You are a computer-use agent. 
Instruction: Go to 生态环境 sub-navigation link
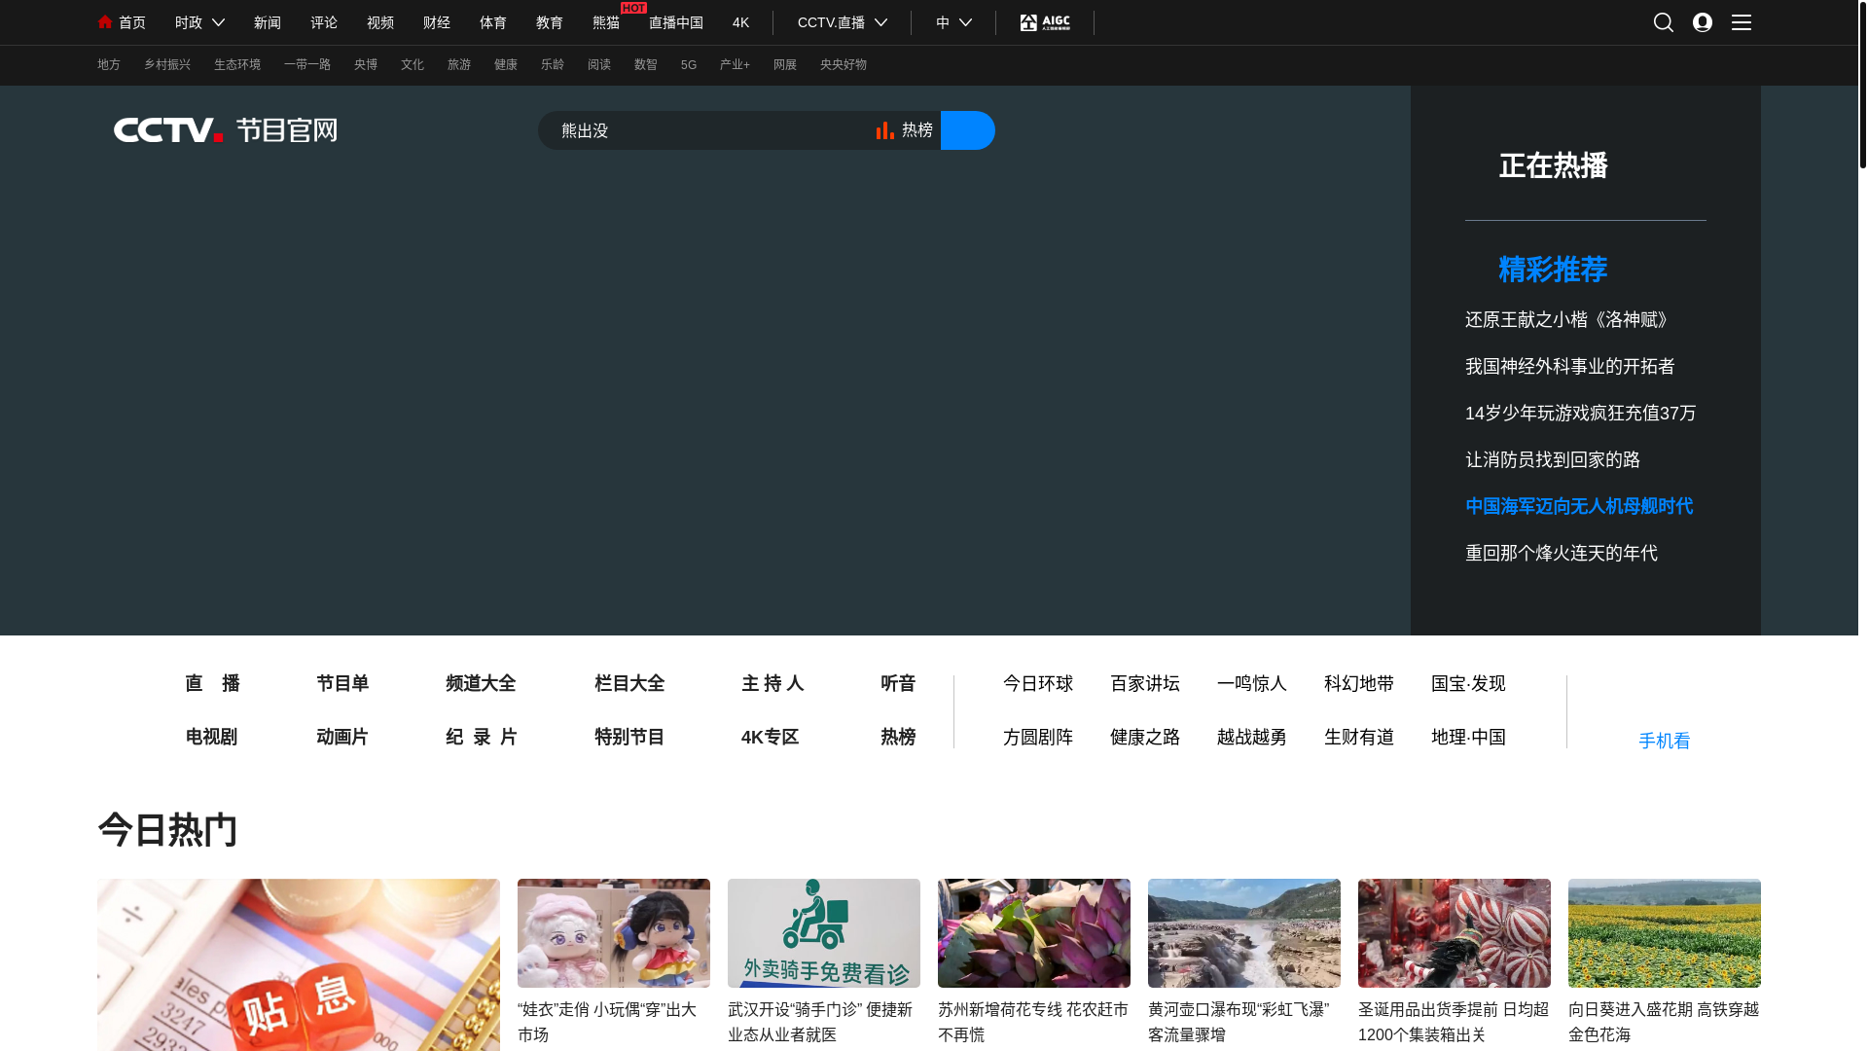[x=237, y=64]
